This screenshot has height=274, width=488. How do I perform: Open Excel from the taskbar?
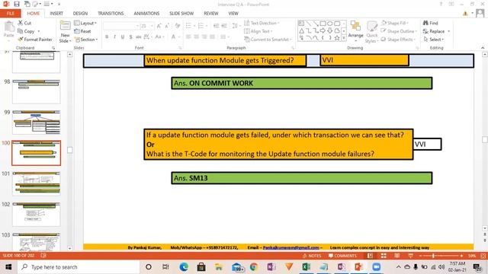coord(307,267)
